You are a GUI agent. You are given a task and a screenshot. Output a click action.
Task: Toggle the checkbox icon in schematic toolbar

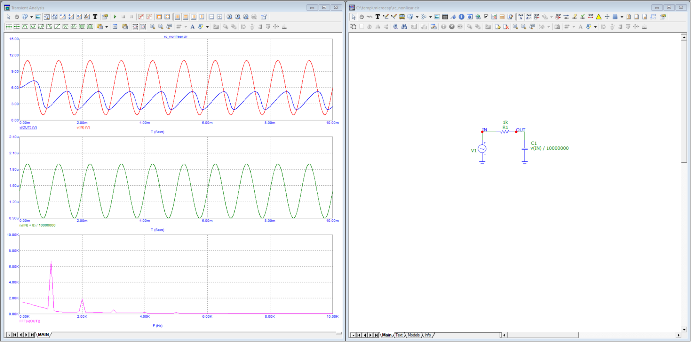[486, 17]
